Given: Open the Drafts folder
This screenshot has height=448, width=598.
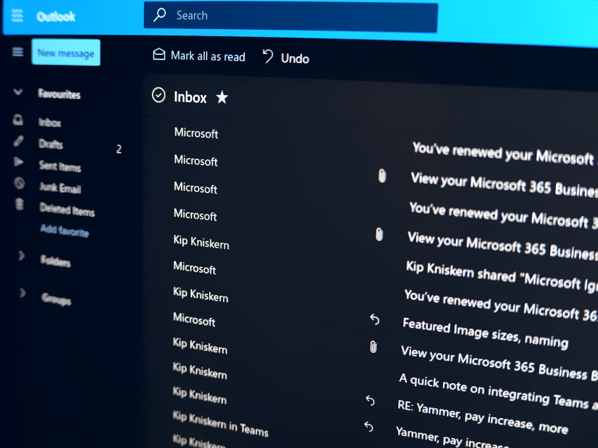Looking at the screenshot, I should pos(51,143).
